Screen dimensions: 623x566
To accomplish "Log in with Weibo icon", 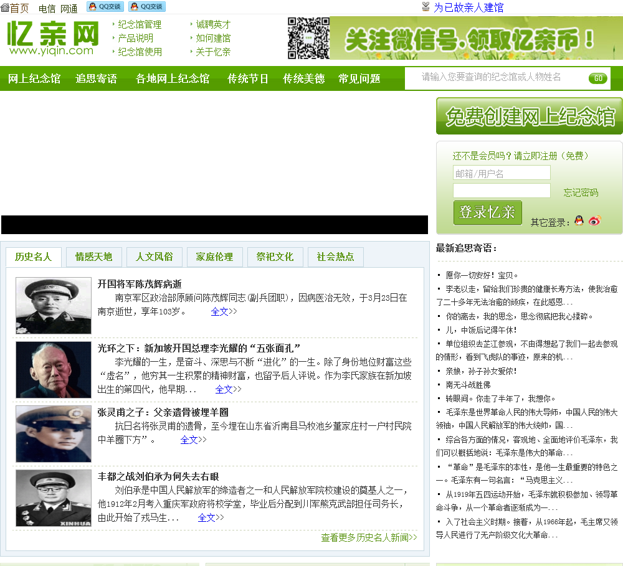I will (595, 220).
